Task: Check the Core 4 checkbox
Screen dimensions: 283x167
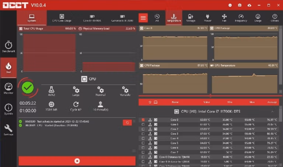Action: (143, 139)
